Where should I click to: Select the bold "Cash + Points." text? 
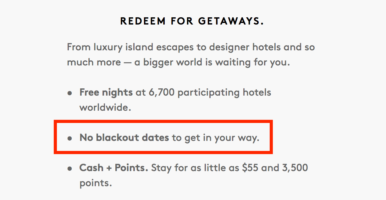114,168
